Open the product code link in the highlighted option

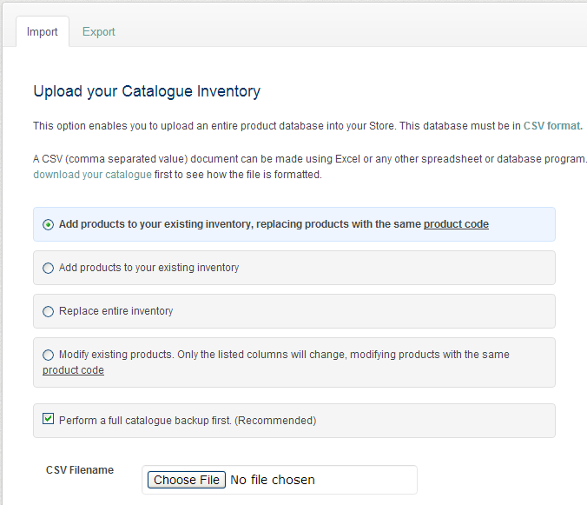(456, 224)
